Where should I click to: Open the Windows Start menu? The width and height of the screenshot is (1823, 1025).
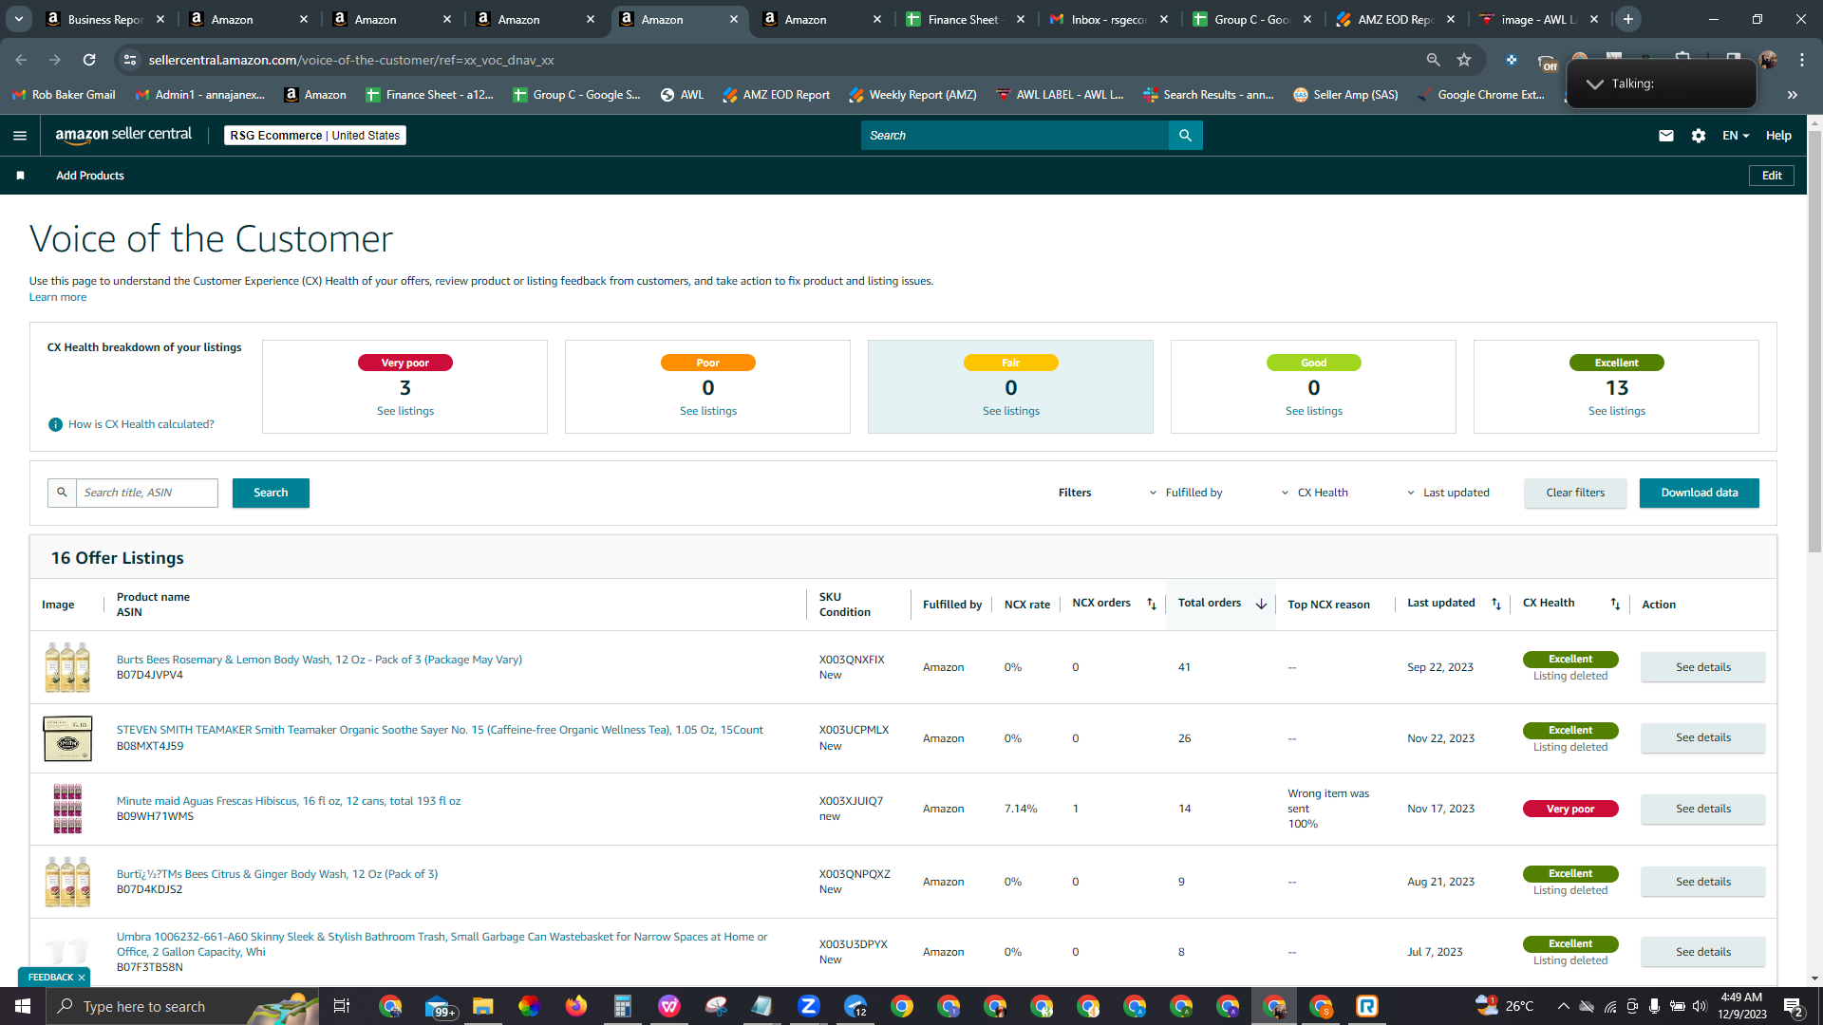point(23,1006)
